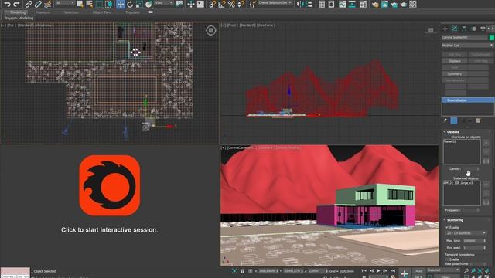495x278 pixels.
Task: Open the Curve Editor icon
Action: click(x=342, y=4)
